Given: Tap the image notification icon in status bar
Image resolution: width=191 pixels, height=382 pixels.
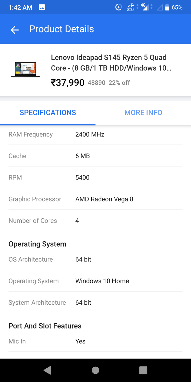Looking at the screenshot, I should pyautogui.click(x=42, y=7).
